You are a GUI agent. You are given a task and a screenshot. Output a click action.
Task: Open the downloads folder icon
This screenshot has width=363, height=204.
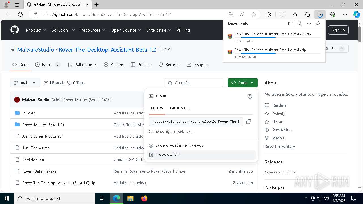(x=290, y=24)
